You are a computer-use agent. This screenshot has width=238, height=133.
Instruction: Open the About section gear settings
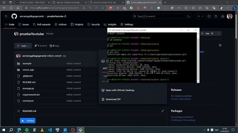click(x=220, y=45)
